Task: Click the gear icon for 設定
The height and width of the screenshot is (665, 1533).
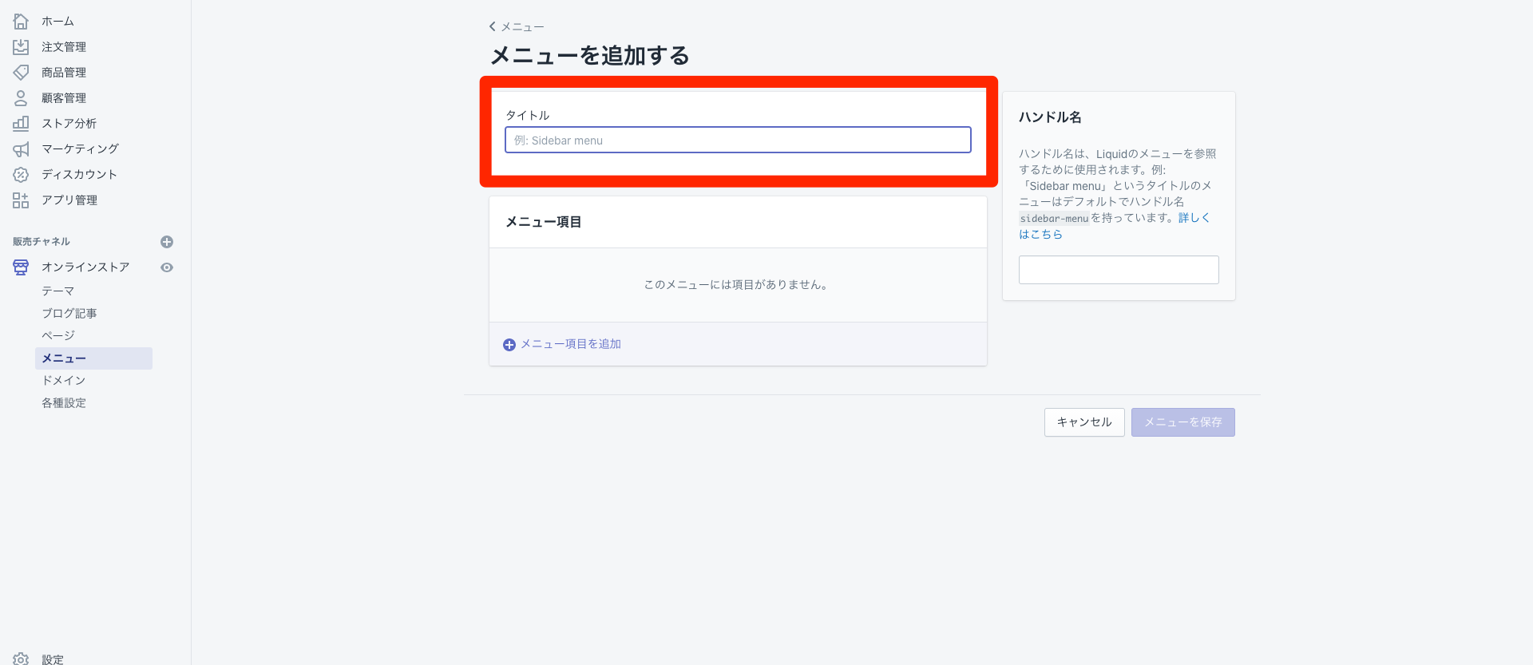Action: pos(21,659)
